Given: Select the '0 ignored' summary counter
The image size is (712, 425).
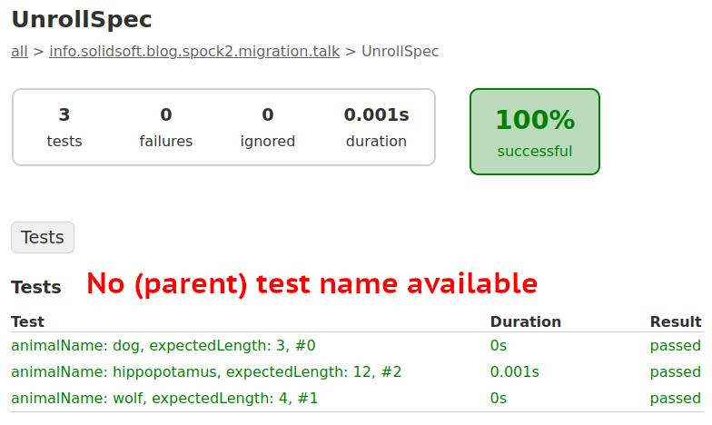Looking at the screenshot, I should [268, 127].
